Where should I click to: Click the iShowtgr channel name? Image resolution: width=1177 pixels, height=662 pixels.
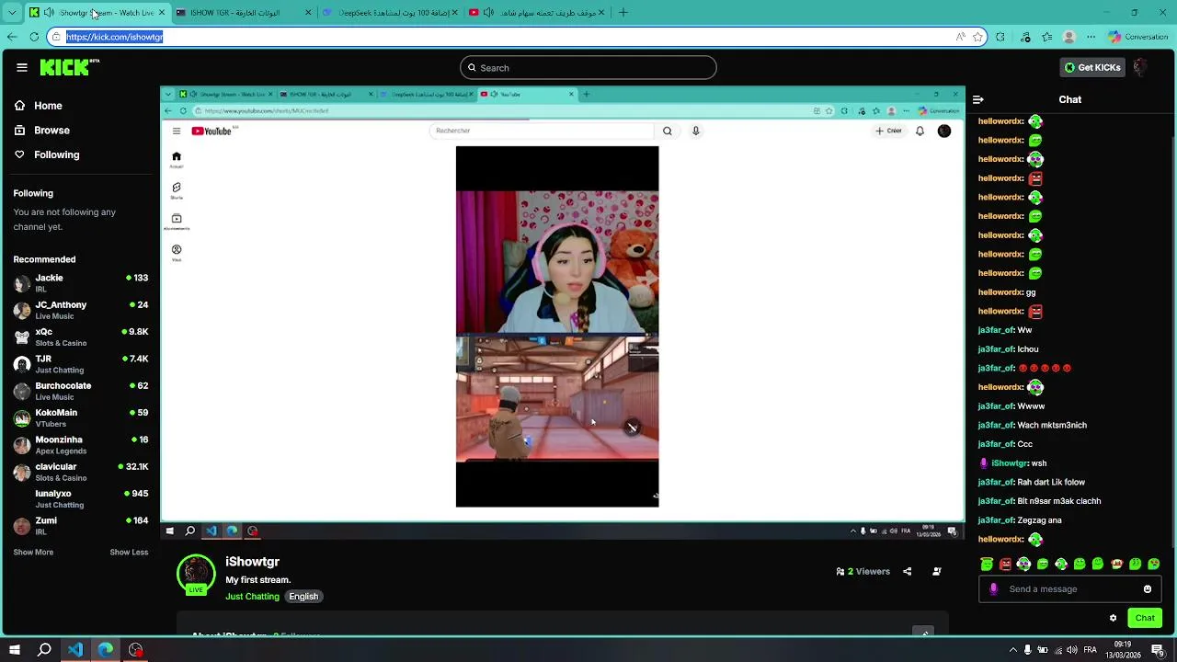tap(252, 562)
